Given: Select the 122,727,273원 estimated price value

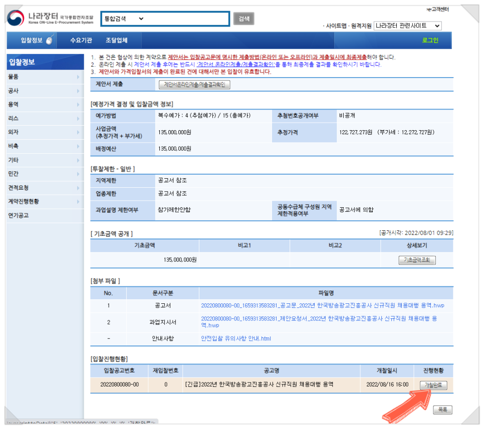Looking at the screenshot, I should (x=356, y=132).
